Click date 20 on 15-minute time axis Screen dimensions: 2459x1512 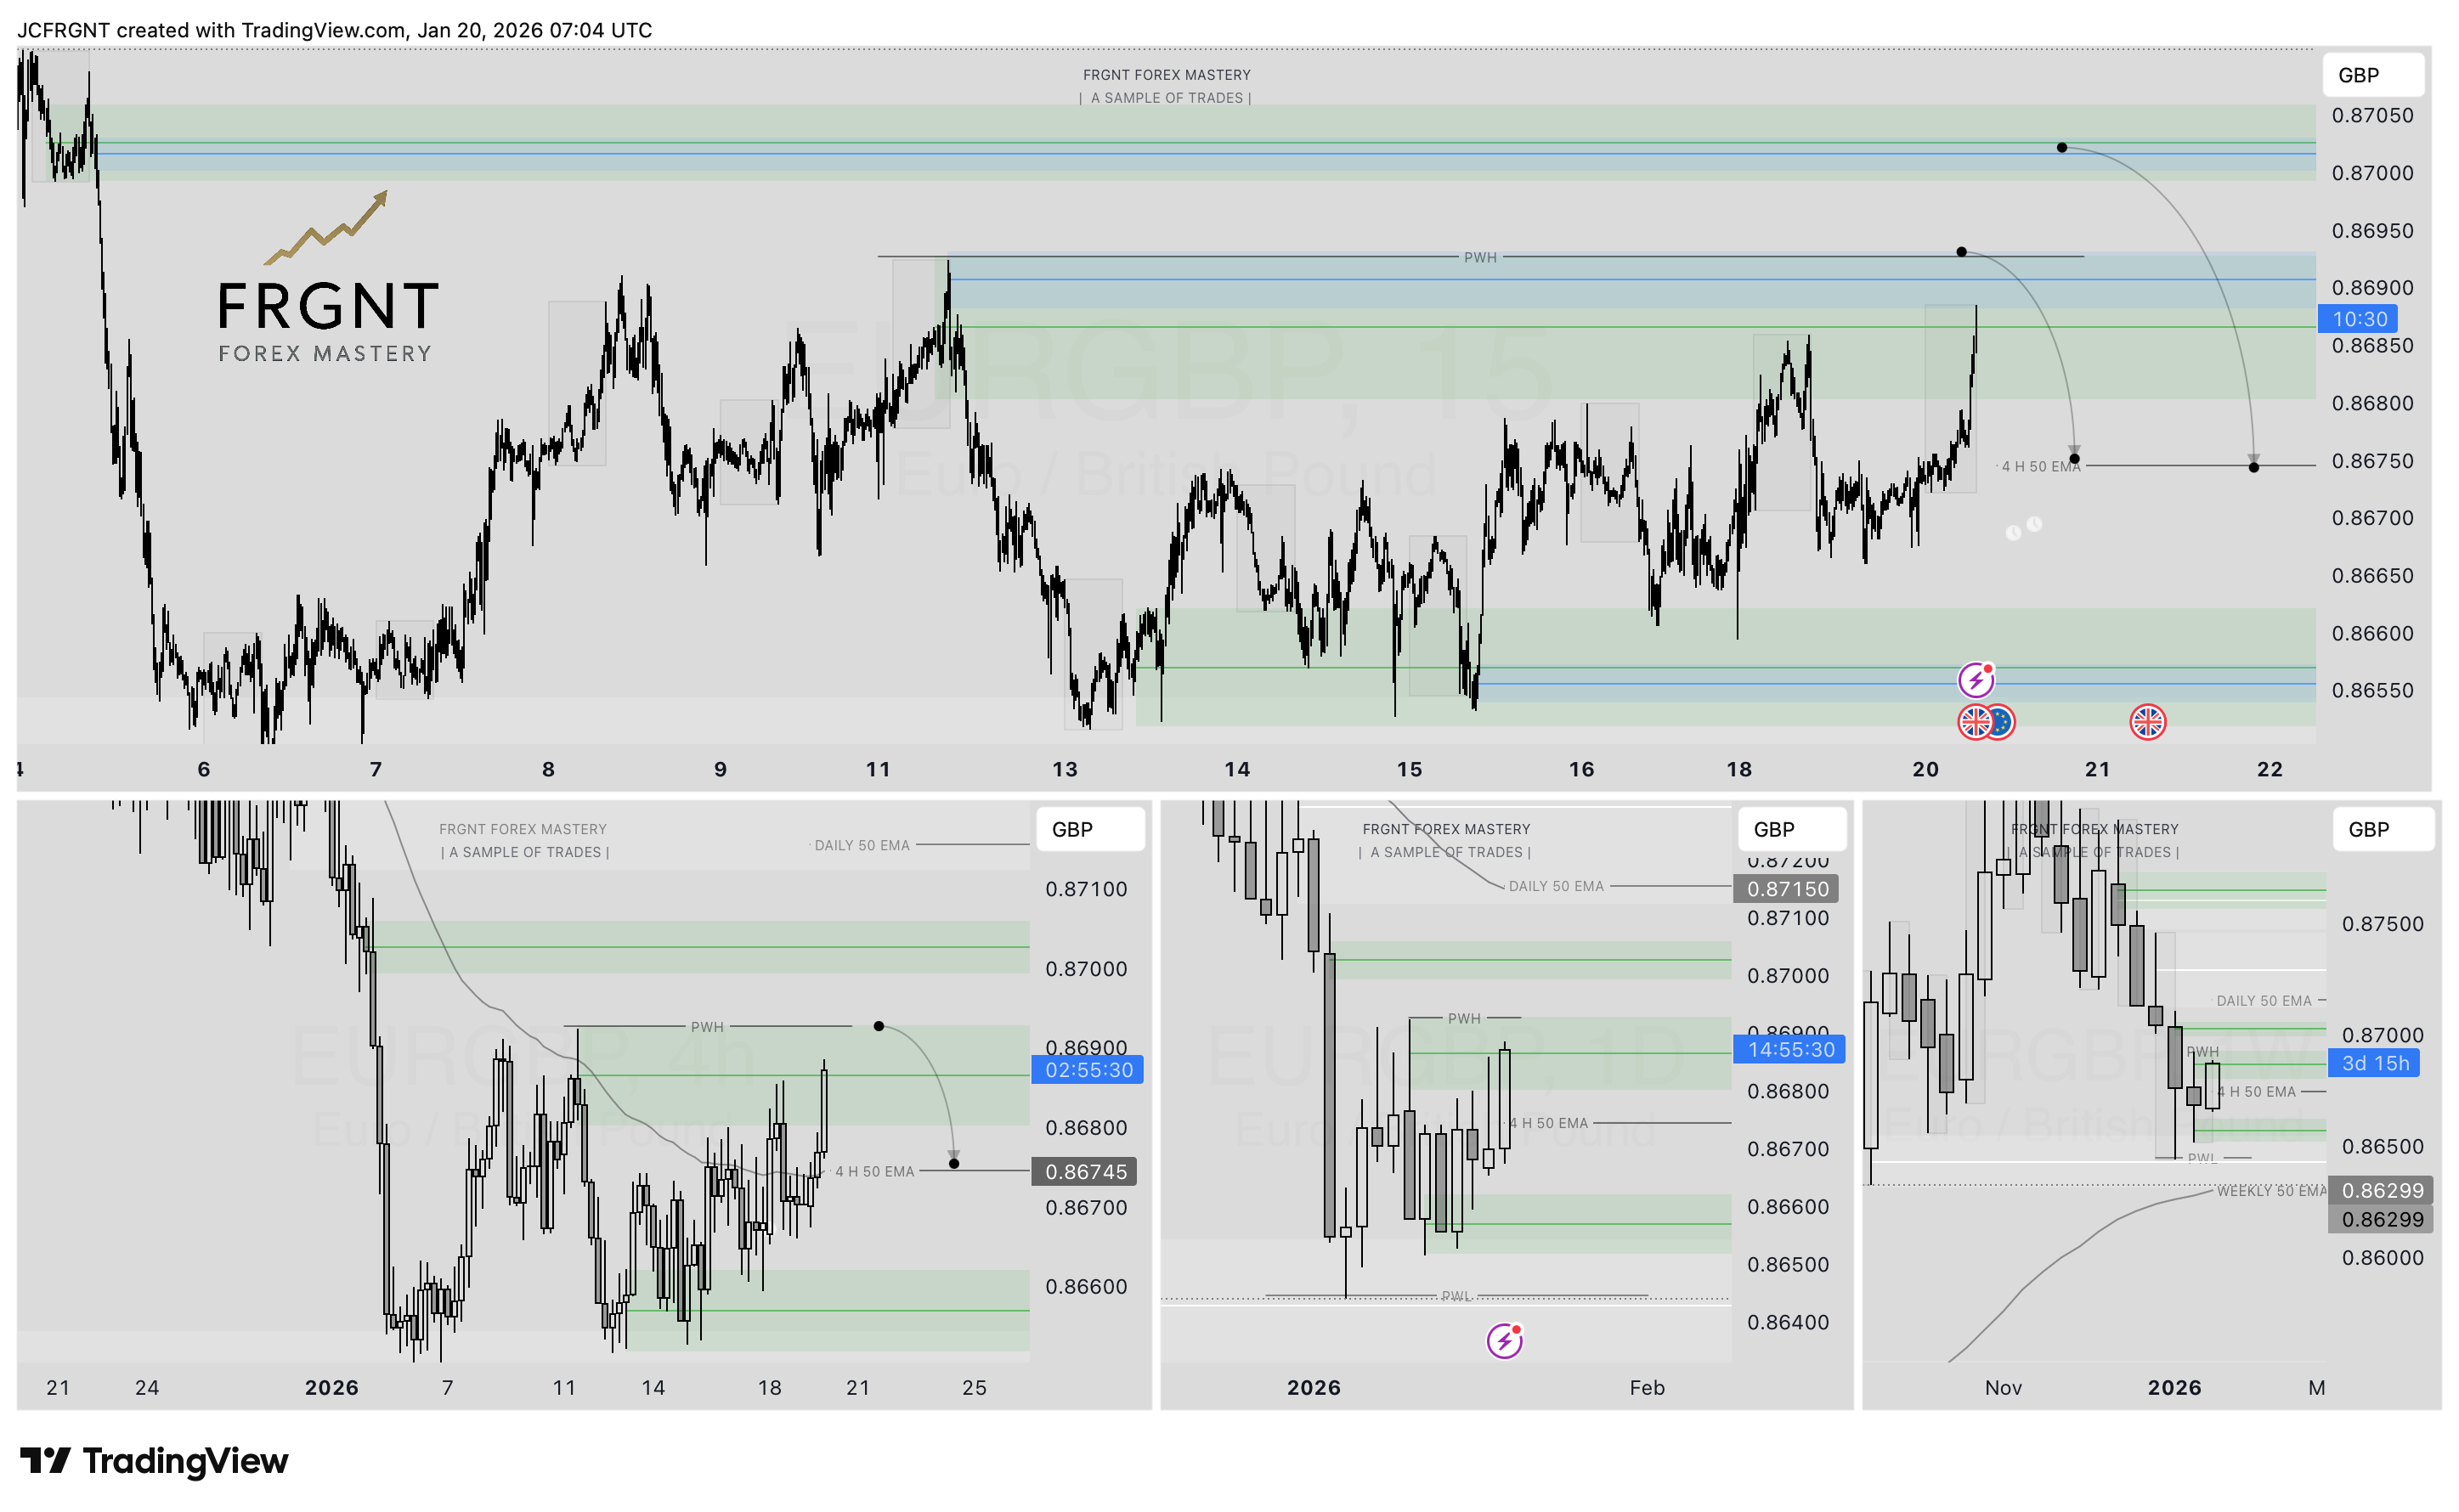tap(1925, 769)
